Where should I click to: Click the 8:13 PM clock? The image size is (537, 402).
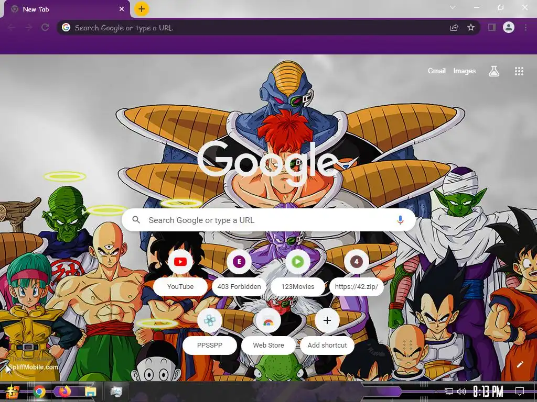(x=488, y=392)
